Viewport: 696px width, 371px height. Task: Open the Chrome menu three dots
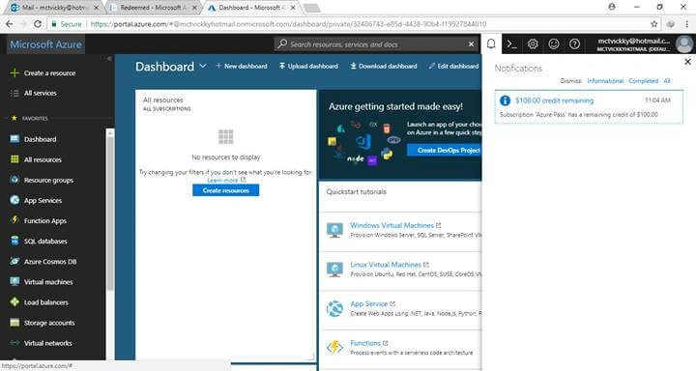tap(687, 24)
